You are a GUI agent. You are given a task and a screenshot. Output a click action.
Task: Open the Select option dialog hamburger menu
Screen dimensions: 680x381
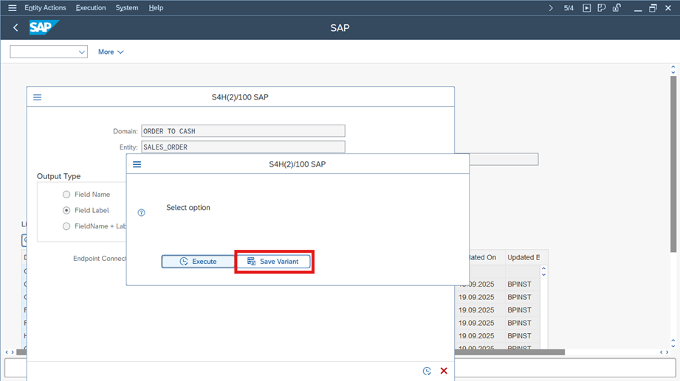click(137, 164)
